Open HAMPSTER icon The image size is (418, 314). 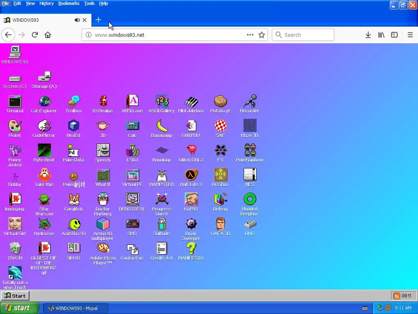[x=162, y=178]
